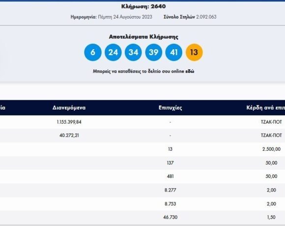This screenshot has height=226, width=285.
Task: Click the blue ball number 41
Action: (x=174, y=52)
